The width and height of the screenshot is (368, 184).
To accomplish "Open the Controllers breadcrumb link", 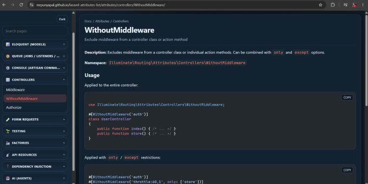I will (x=121, y=21).
